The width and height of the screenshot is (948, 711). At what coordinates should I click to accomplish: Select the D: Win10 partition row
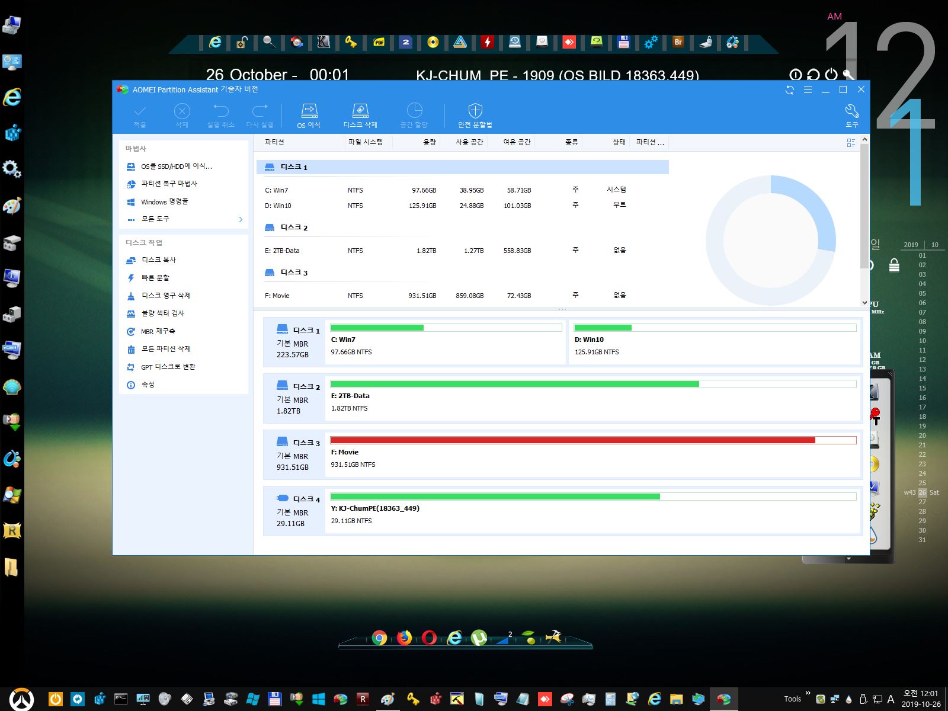pyautogui.click(x=463, y=206)
